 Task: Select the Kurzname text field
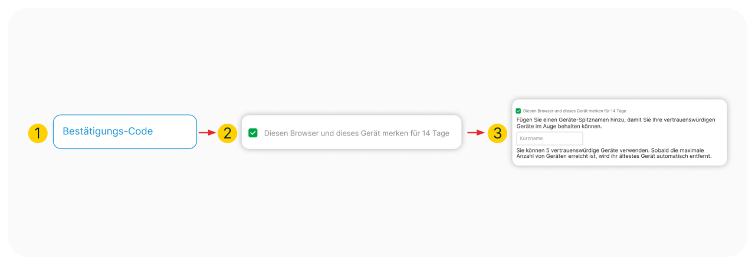pyautogui.click(x=550, y=138)
